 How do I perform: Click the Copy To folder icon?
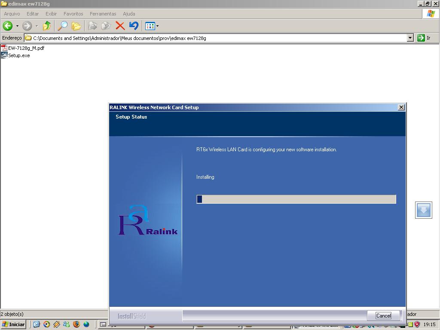pos(106,26)
